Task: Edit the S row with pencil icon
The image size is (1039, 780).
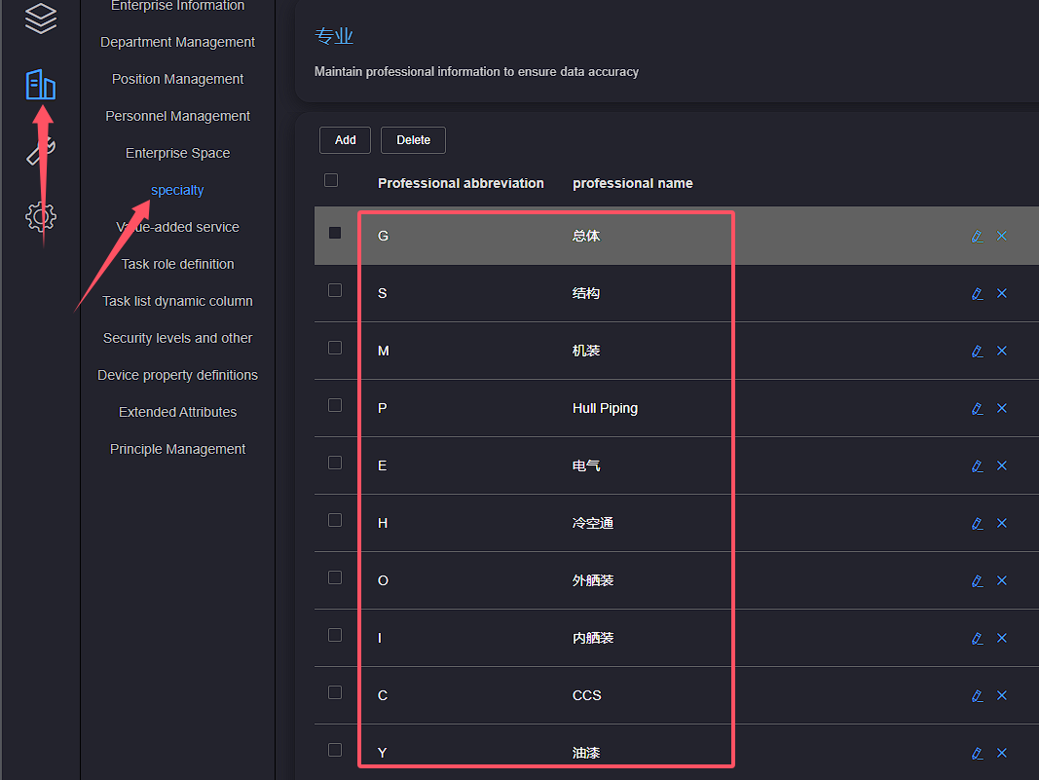Action: (978, 293)
